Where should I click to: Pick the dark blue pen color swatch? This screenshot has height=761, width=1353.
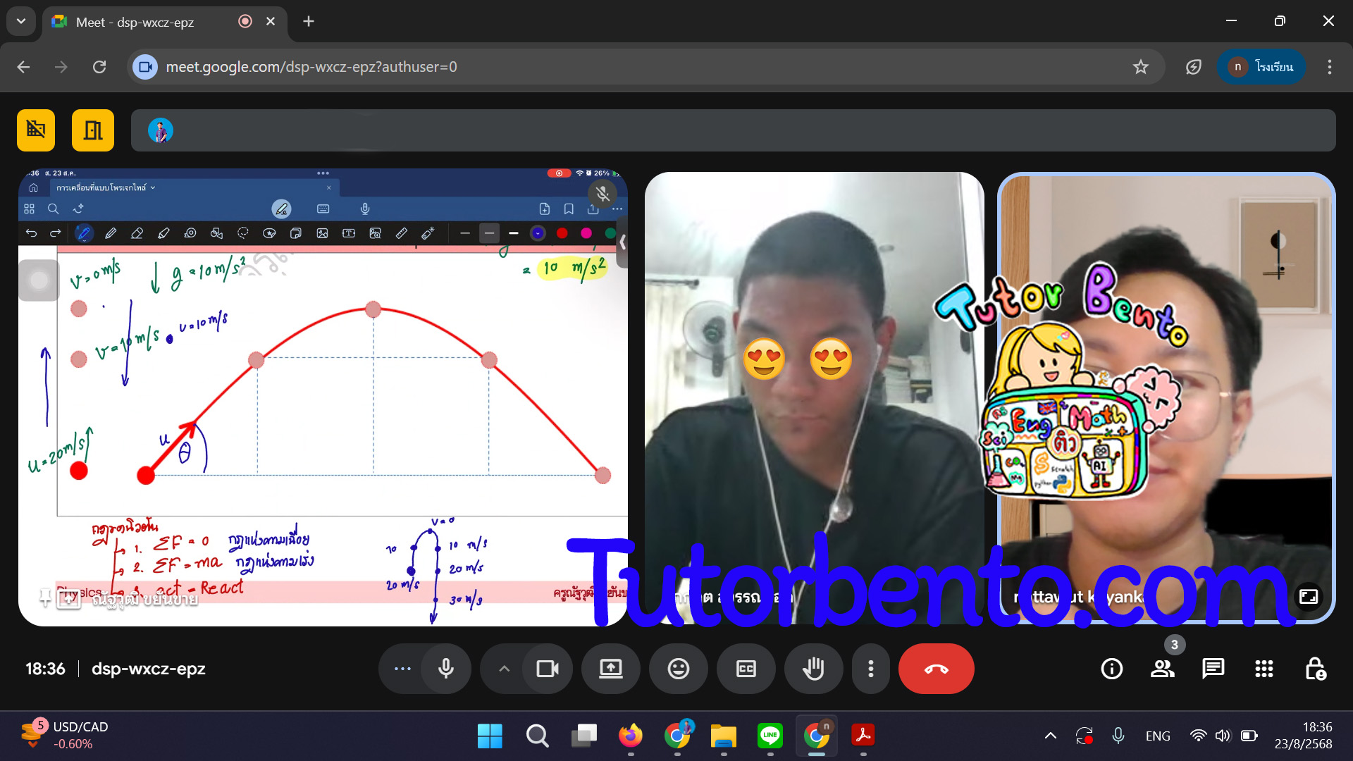[538, 233]
